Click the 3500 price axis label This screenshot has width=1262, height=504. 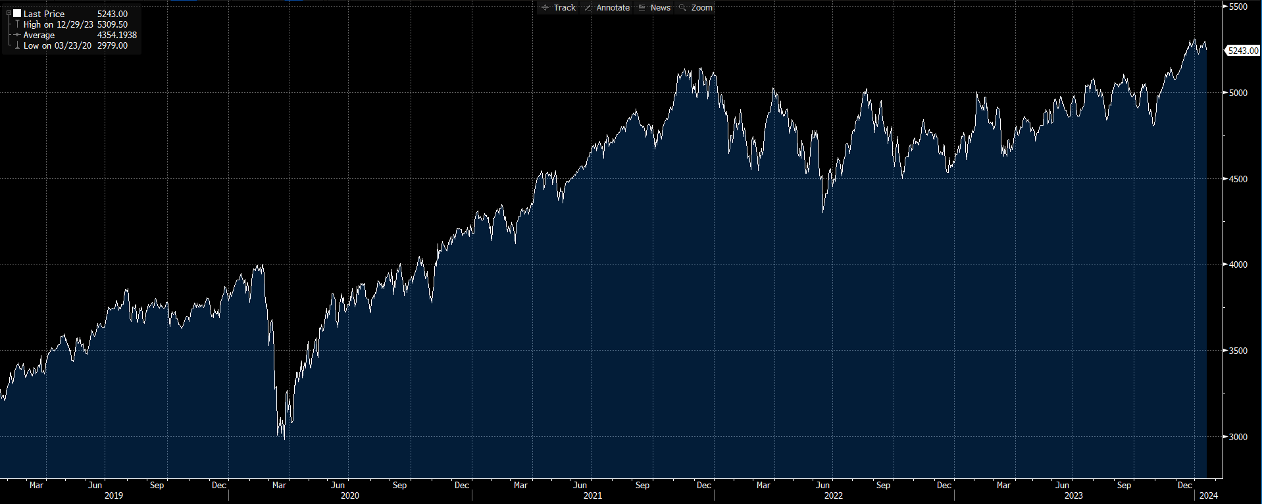click(x=1238, y=351)
